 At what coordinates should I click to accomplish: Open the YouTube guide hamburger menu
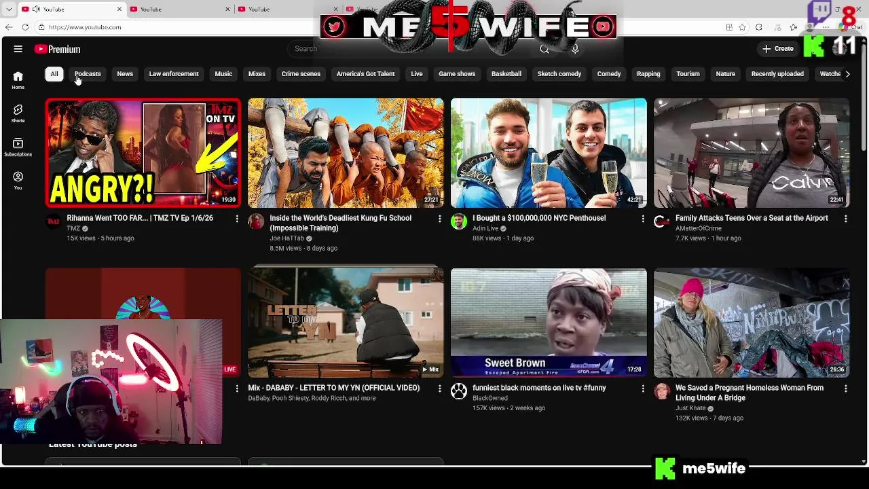click(x=18, y=49)
